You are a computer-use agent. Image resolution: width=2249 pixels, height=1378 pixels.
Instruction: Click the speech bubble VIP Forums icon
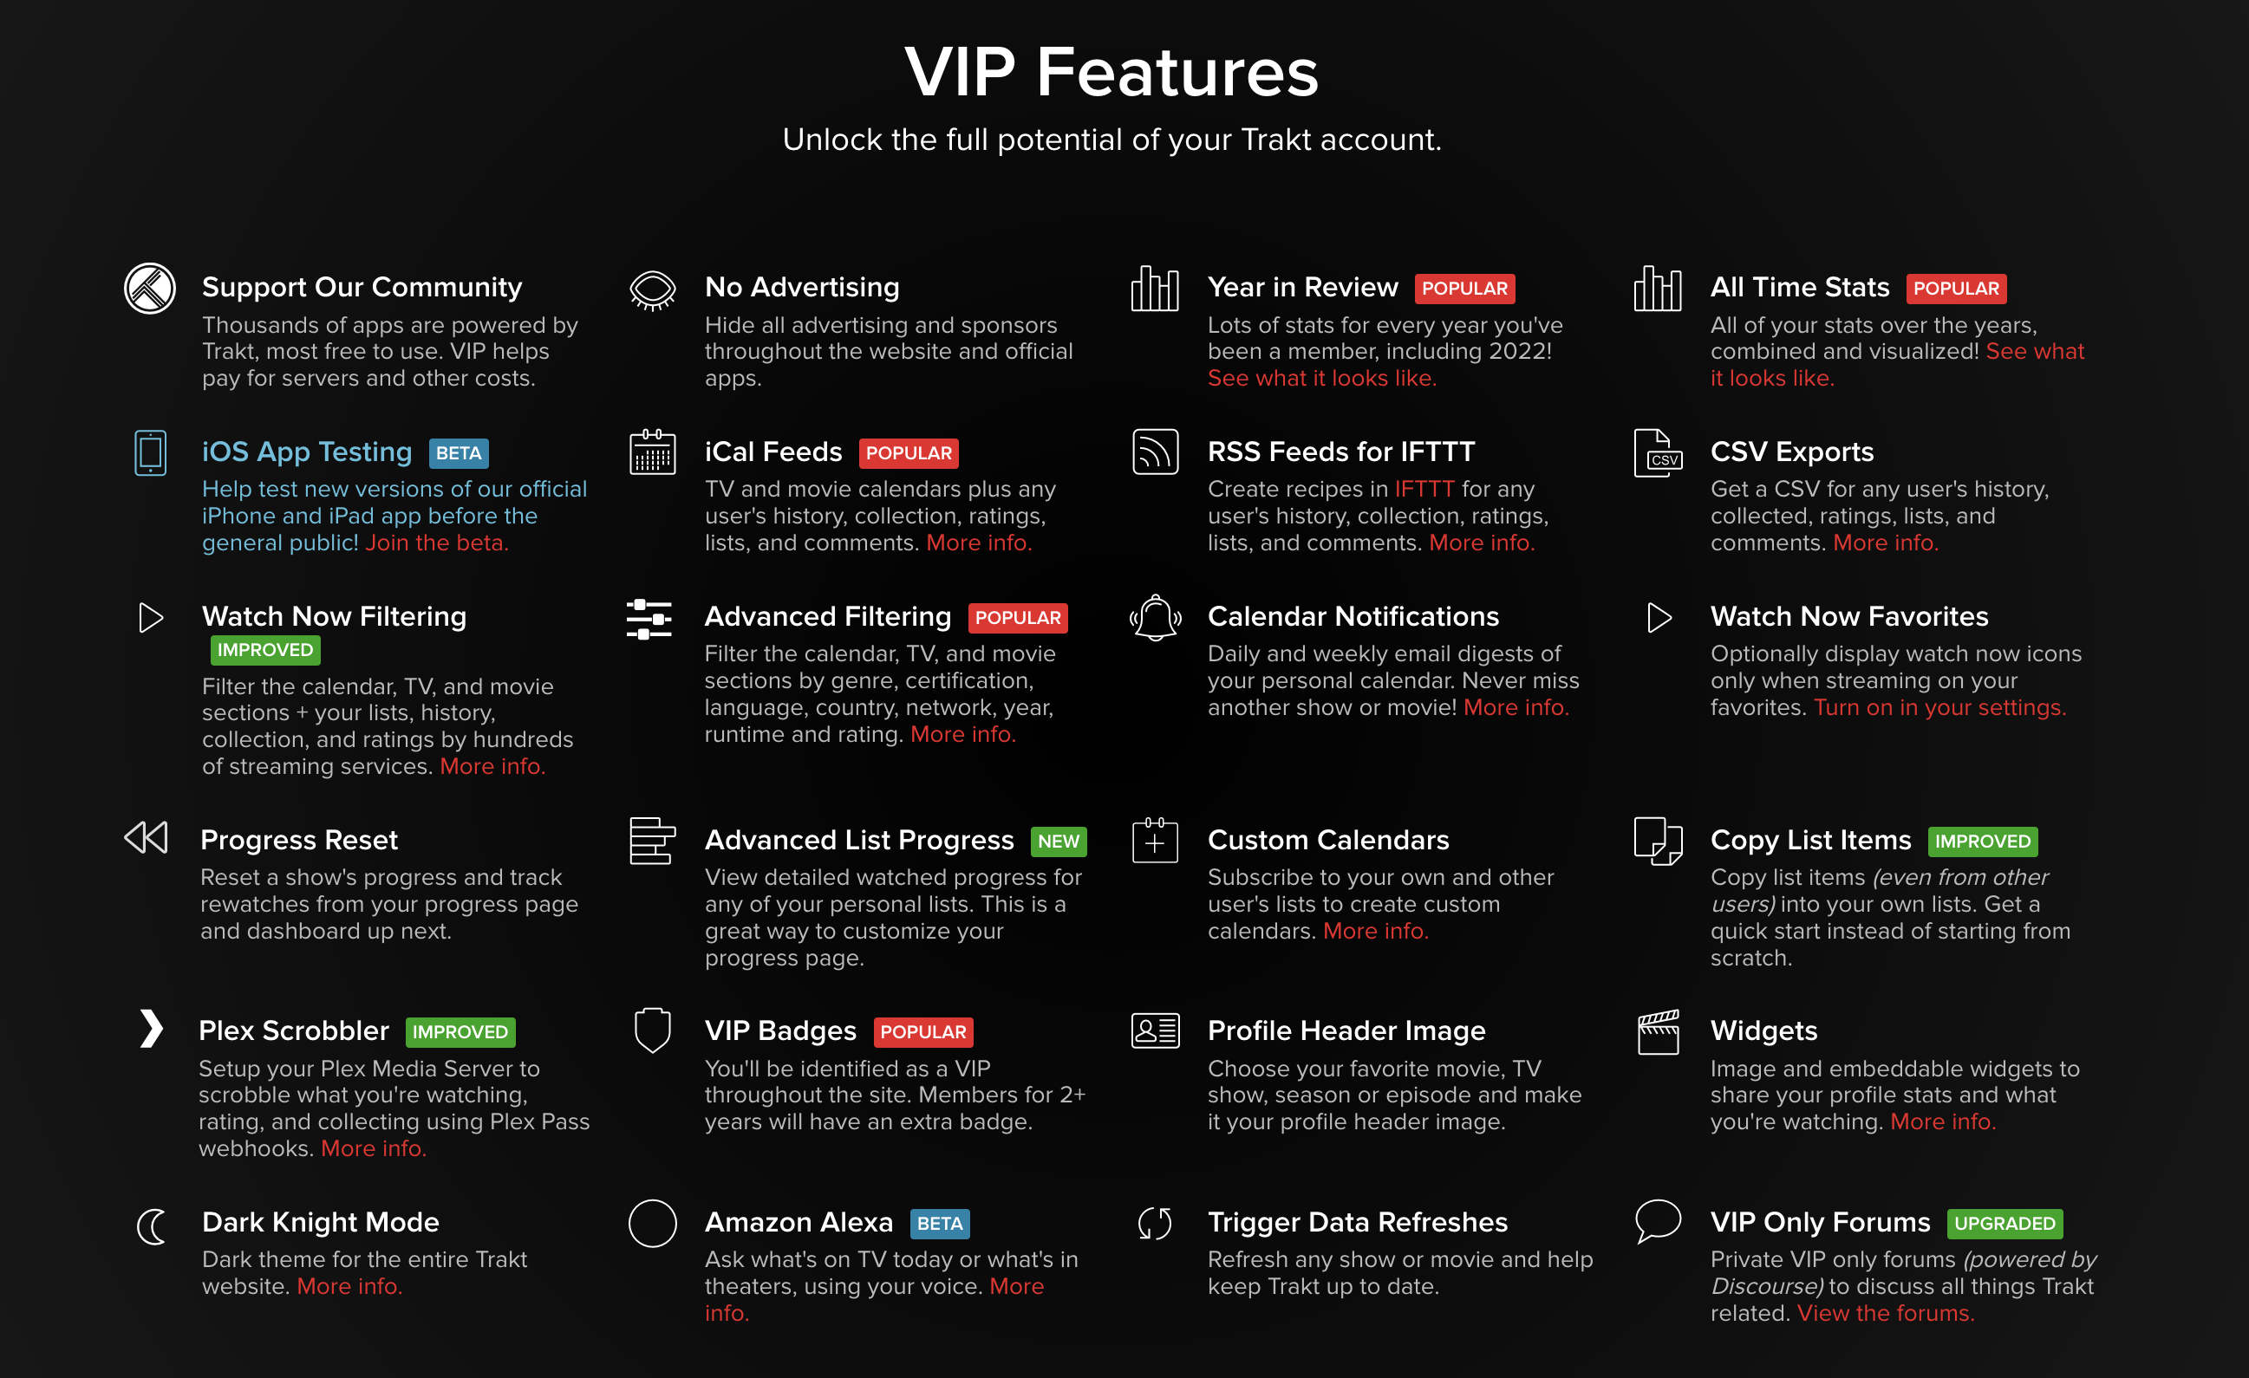pos(1658,1221)
